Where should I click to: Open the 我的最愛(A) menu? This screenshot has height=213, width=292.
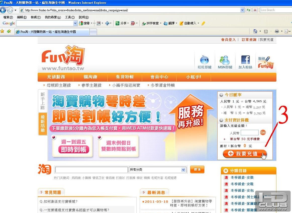[53, 17]
